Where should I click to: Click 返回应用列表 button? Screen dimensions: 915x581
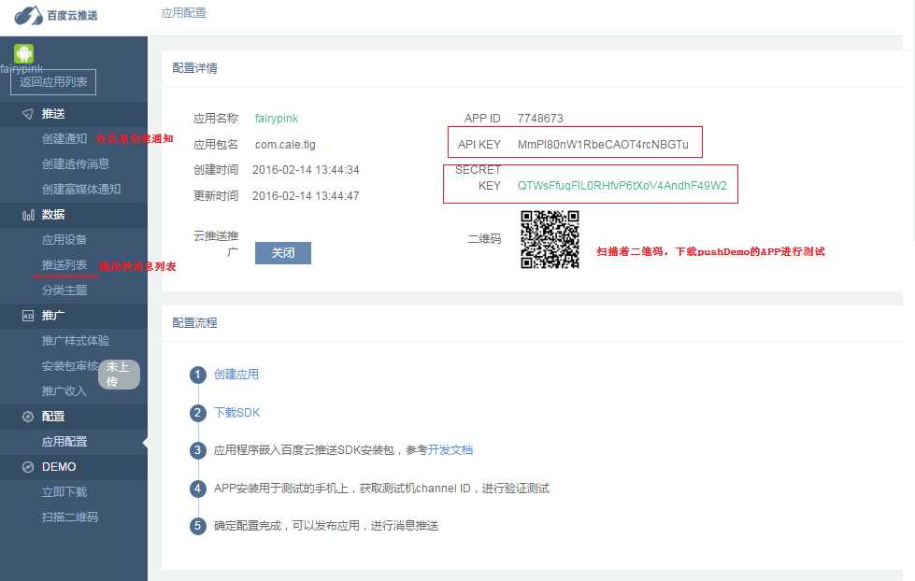53,81
